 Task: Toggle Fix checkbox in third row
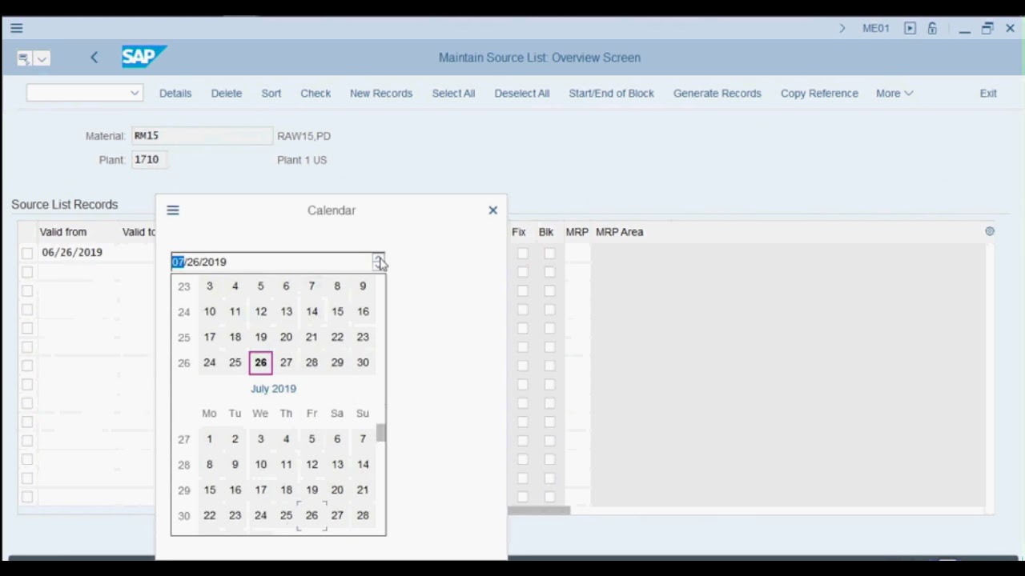[523, 290]
